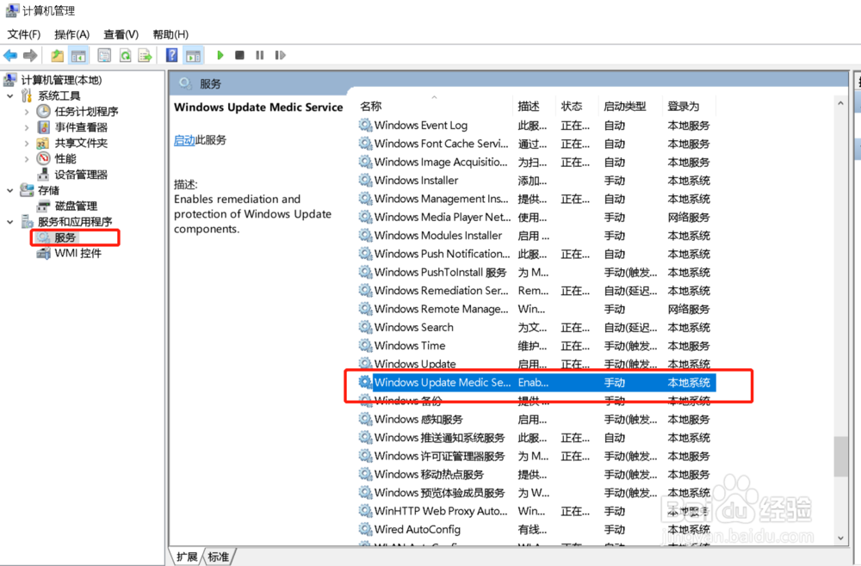Click the Export list toolbar icon
The width and height of the screenshot is (861, 566).
point(145,55)
